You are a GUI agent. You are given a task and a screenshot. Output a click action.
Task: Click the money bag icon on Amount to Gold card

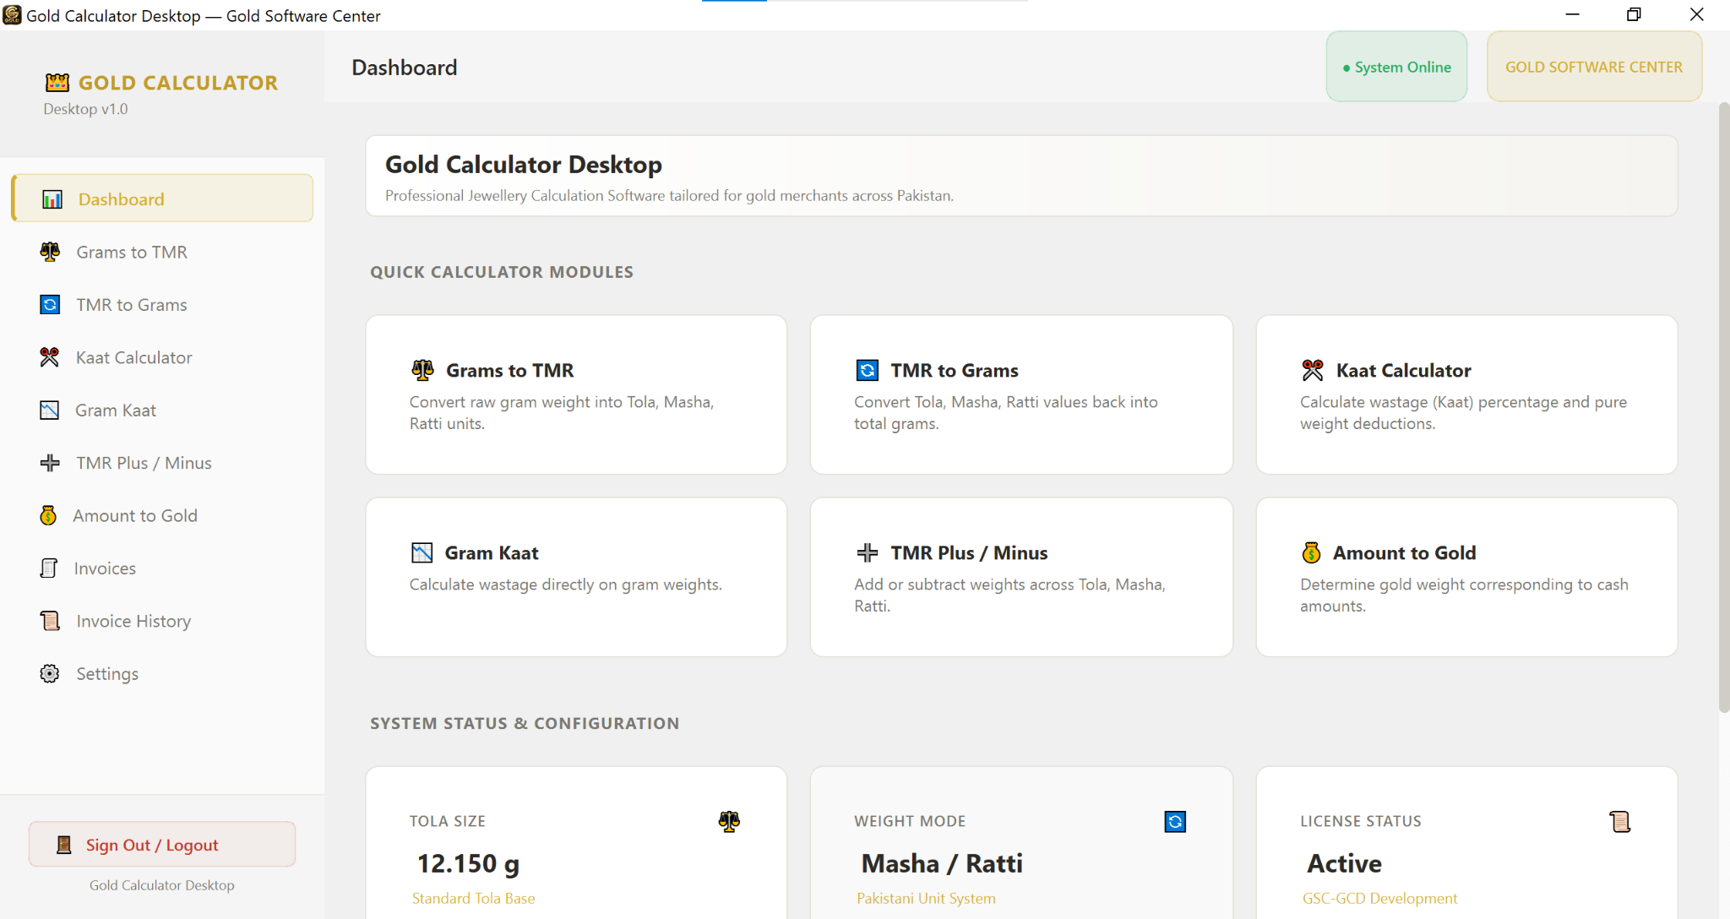1311,552
